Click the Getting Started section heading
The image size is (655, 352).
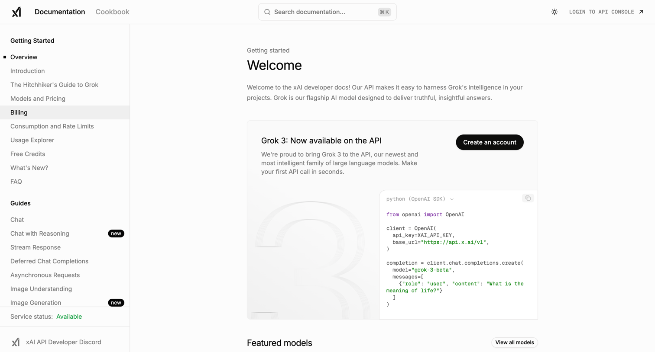tap(32, 41)
